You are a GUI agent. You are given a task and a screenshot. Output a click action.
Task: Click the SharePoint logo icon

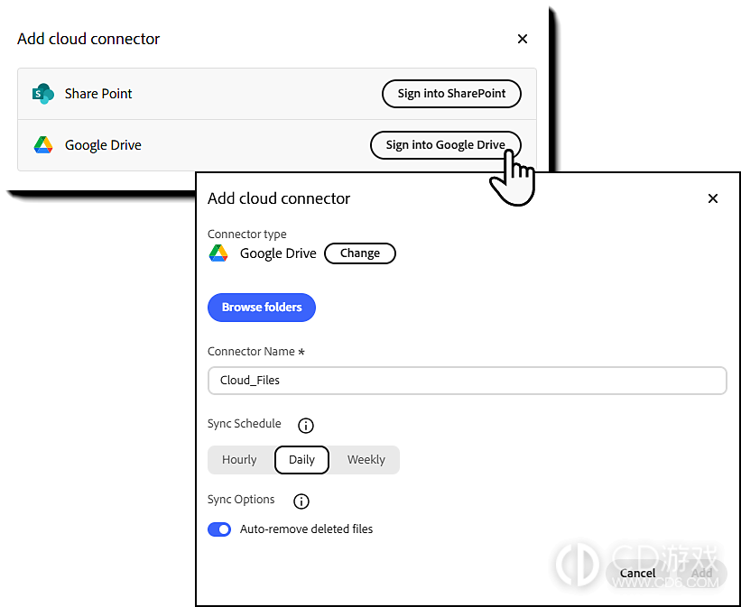43,94
